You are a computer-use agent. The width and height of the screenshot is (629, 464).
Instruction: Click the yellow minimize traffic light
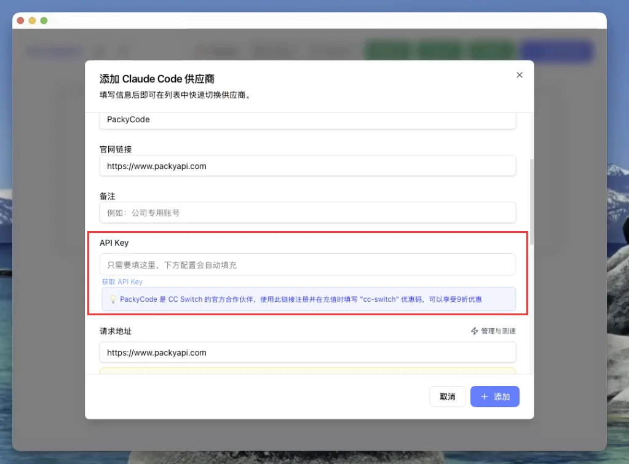coord(33,20)
